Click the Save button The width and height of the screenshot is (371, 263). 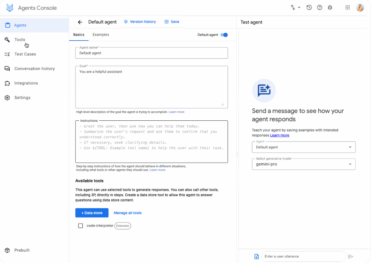pos(172,22)
